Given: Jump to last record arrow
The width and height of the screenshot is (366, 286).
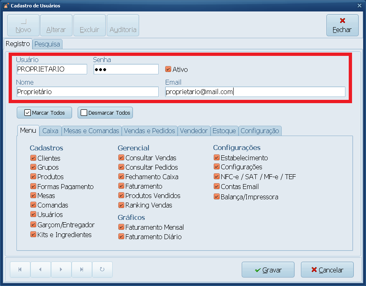Looking at the screenshot, I should coord(81,270).
